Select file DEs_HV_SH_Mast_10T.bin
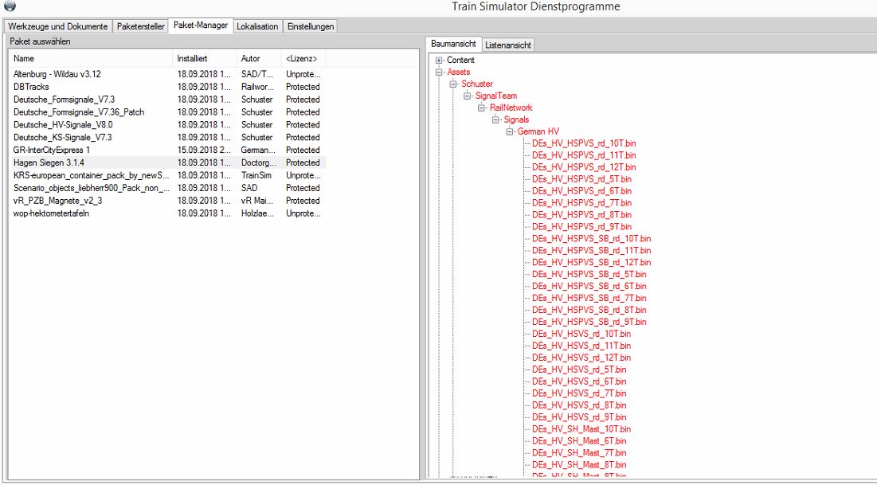The height and width of the screenshot is (485, 877). (581, 429)
